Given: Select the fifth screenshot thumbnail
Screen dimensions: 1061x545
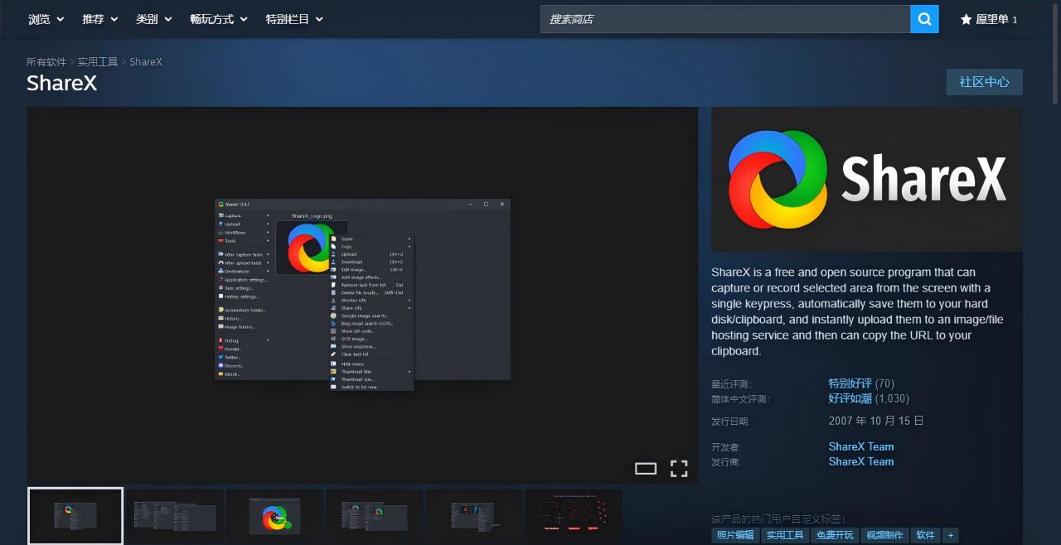Looking at the screenshot, I should [473, 517].
